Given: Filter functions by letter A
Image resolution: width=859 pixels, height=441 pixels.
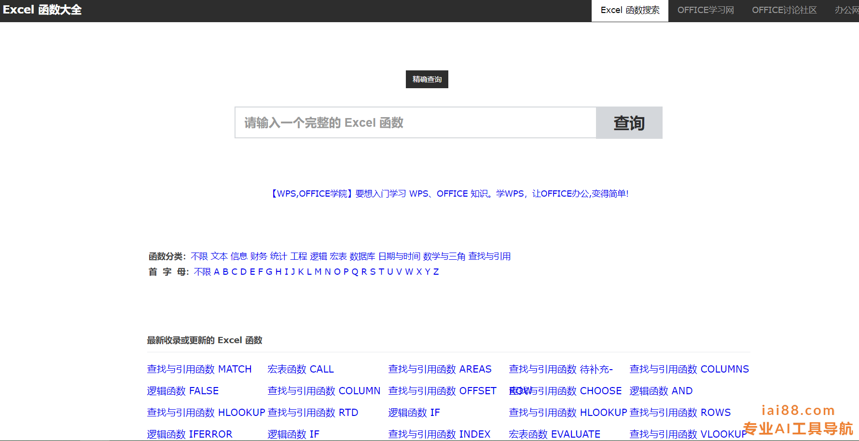Looking at the screenshot, I should [x=217, y=272].
